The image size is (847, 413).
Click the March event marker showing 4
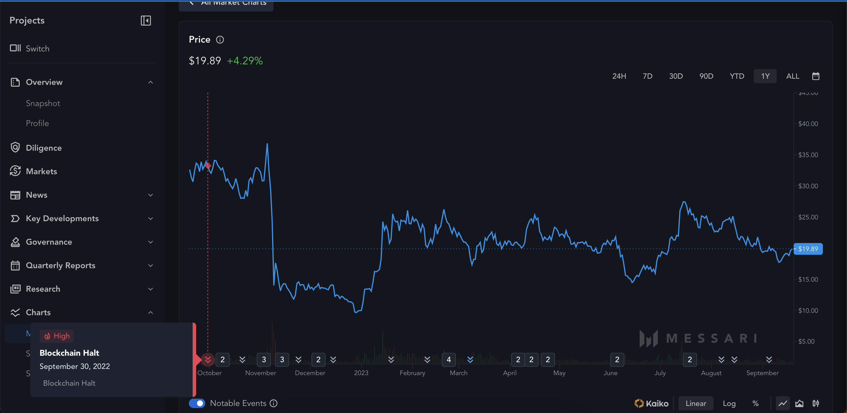point(448,360)
